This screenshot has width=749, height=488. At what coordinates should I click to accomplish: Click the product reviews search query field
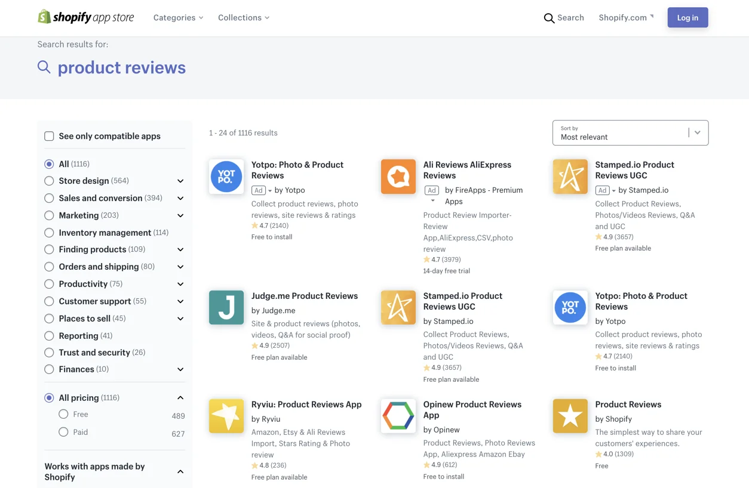121,67
